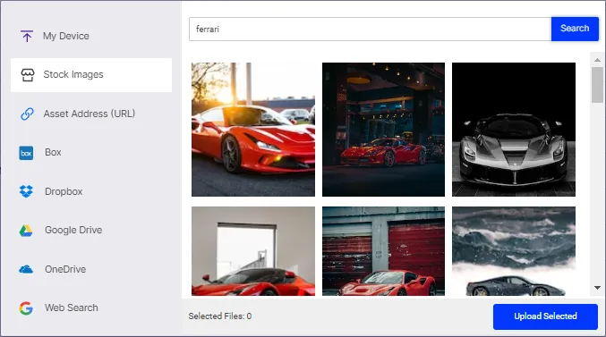Select the Web Search label

[72, 308]
